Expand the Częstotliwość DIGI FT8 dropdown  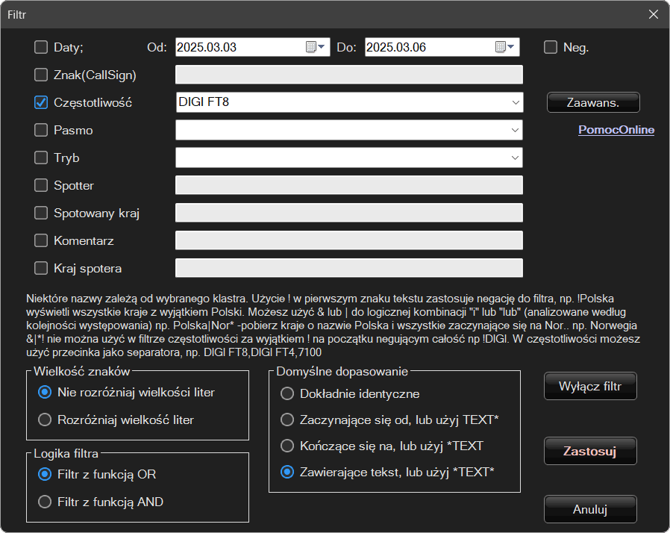[x=515, y=102]
